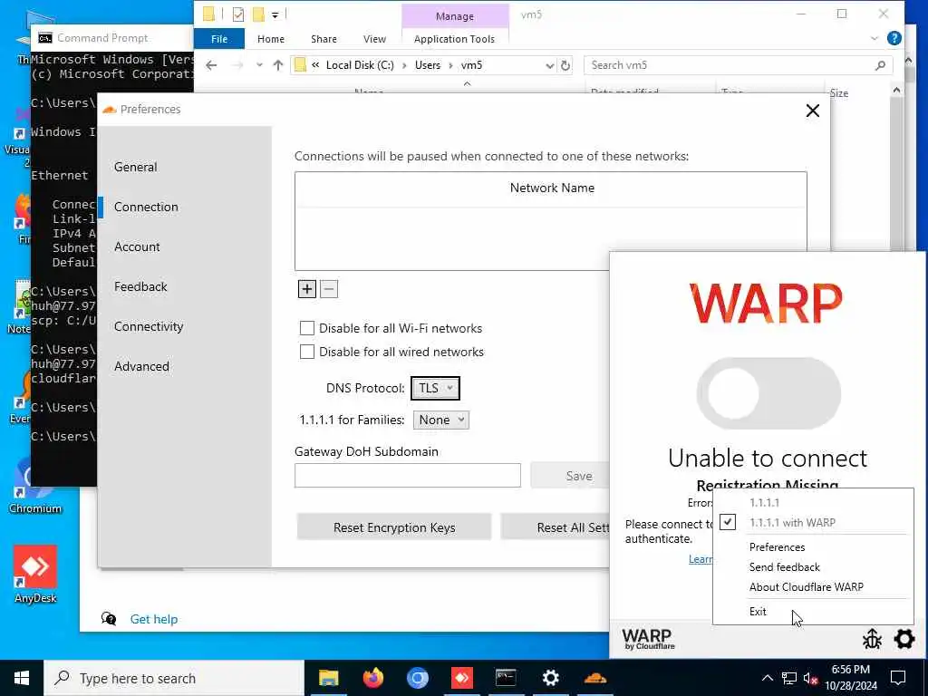Click Reset All Settings button
The height and width of the screenshot is (696, 928).
click(x=556, y=527)
